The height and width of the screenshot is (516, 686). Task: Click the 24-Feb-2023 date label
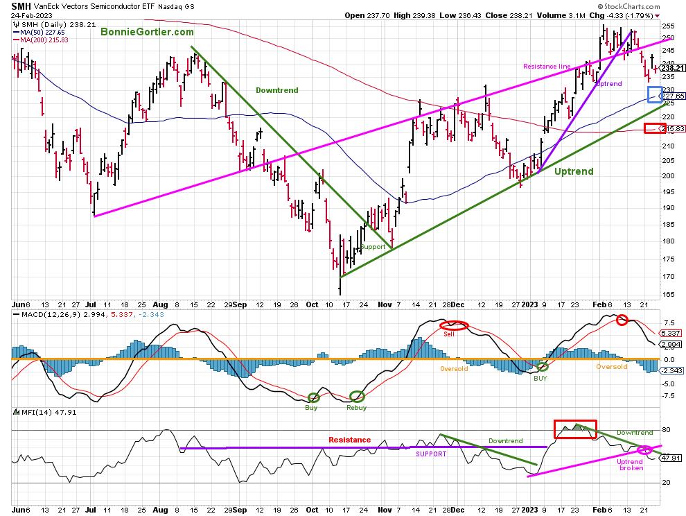[x=31, y=16]
